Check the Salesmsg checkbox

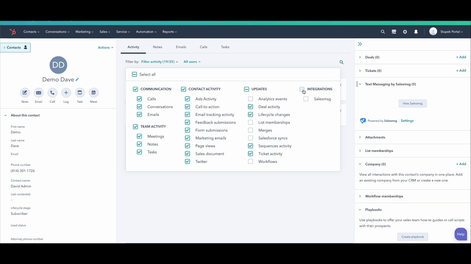pyautogui.click(x=306, y=99)
